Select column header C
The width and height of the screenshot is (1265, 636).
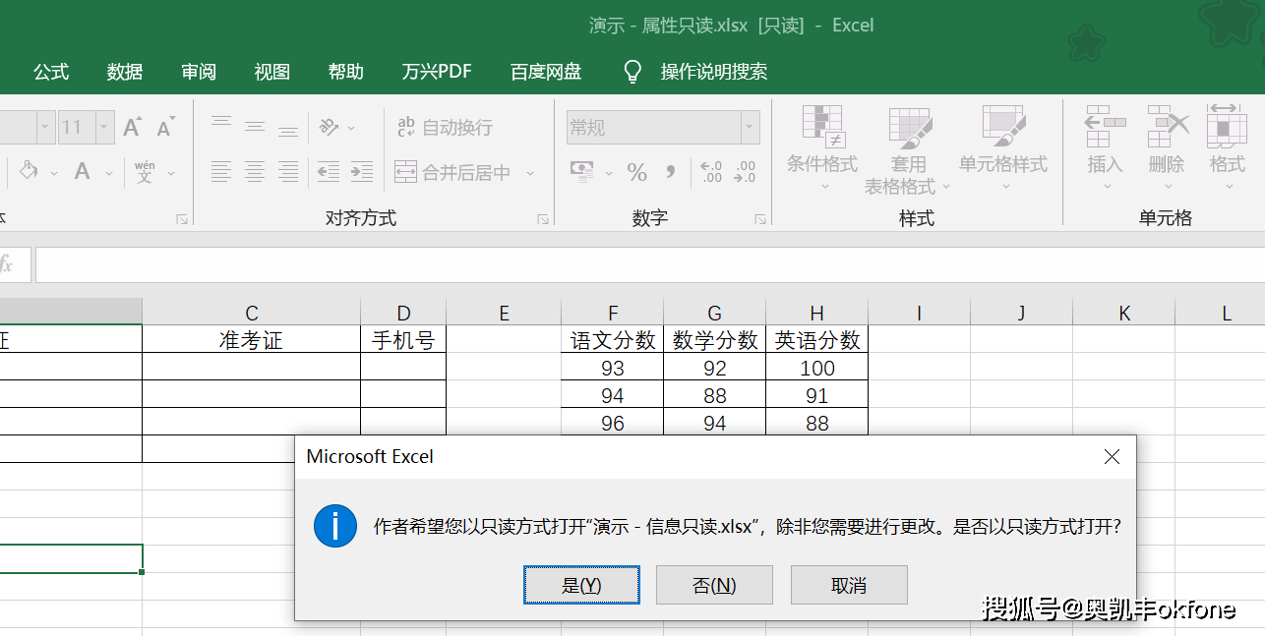252,313
